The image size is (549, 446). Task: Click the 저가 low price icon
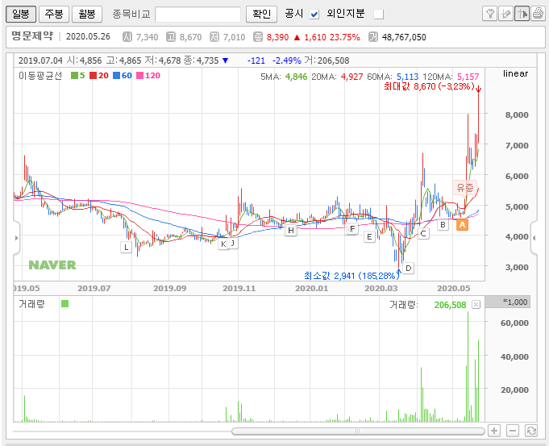pos(214,37)
